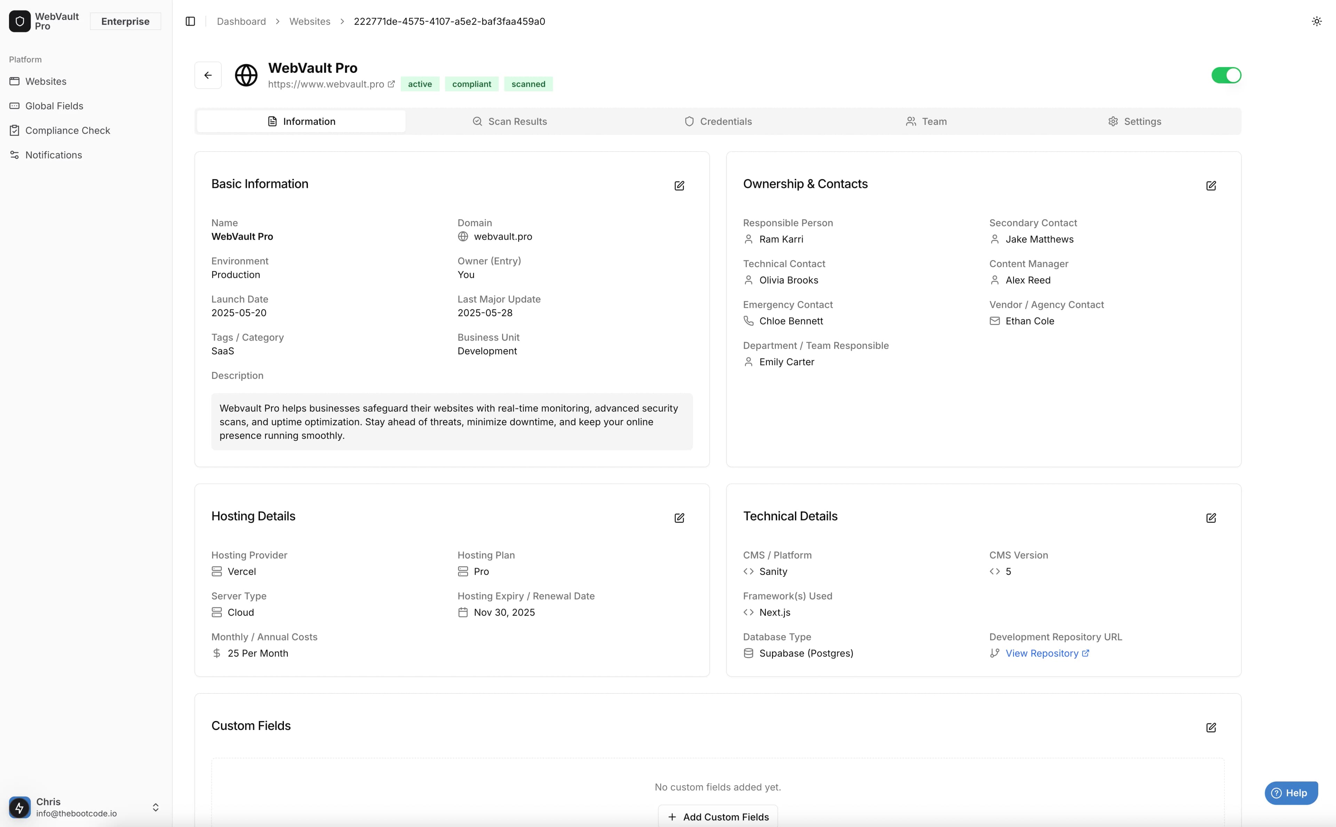Open https://www.webvault.pro link

(326, 84)
